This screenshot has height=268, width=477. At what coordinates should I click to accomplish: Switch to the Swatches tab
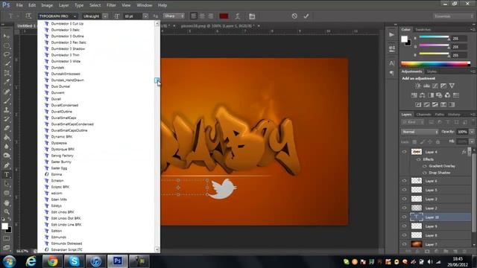(x=423, y=30)
